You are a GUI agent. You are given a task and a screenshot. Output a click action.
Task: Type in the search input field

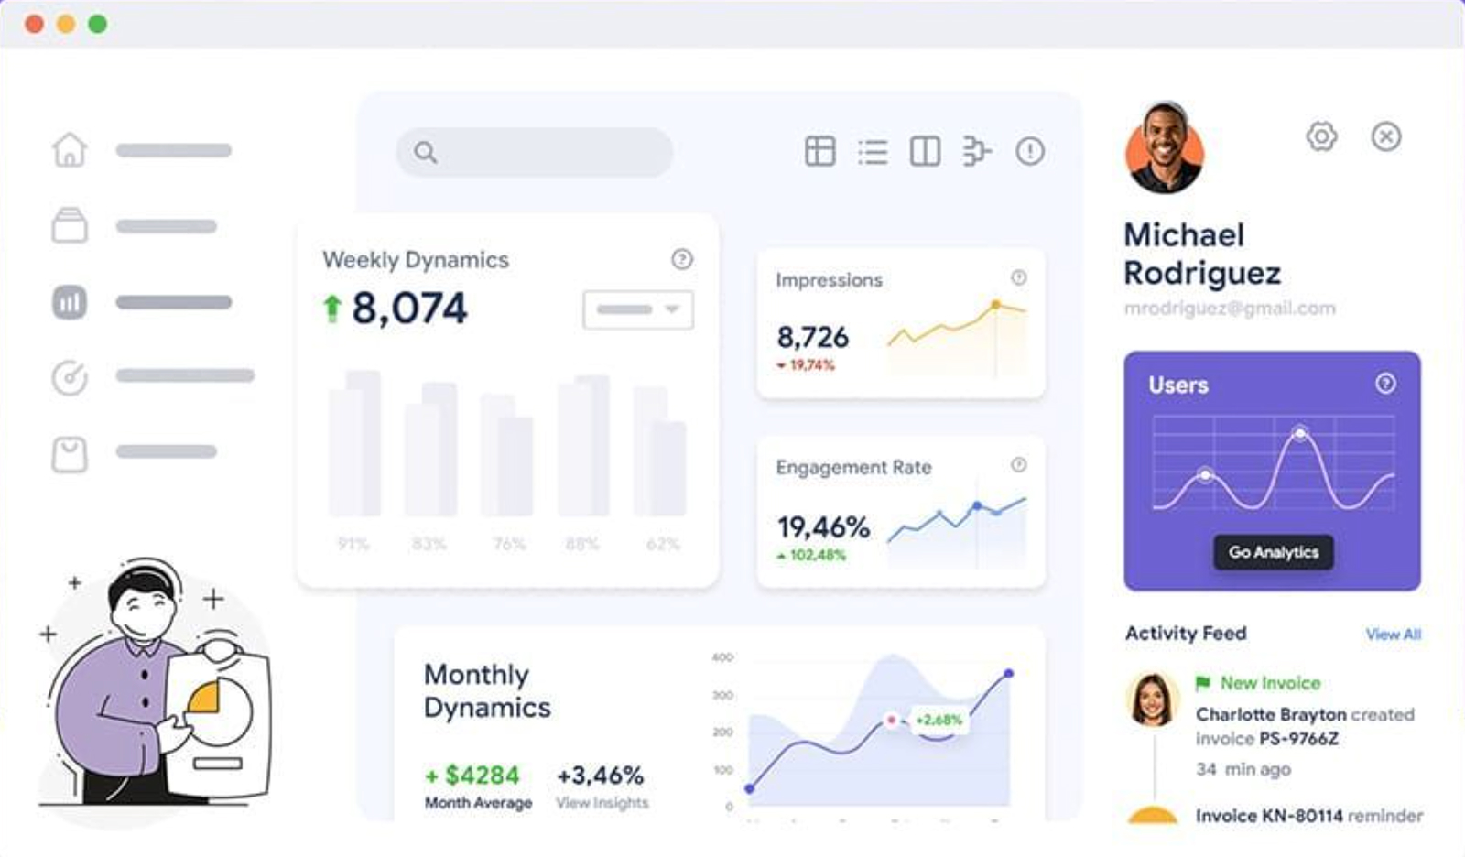pyautogui.click(x=549, y=152)
